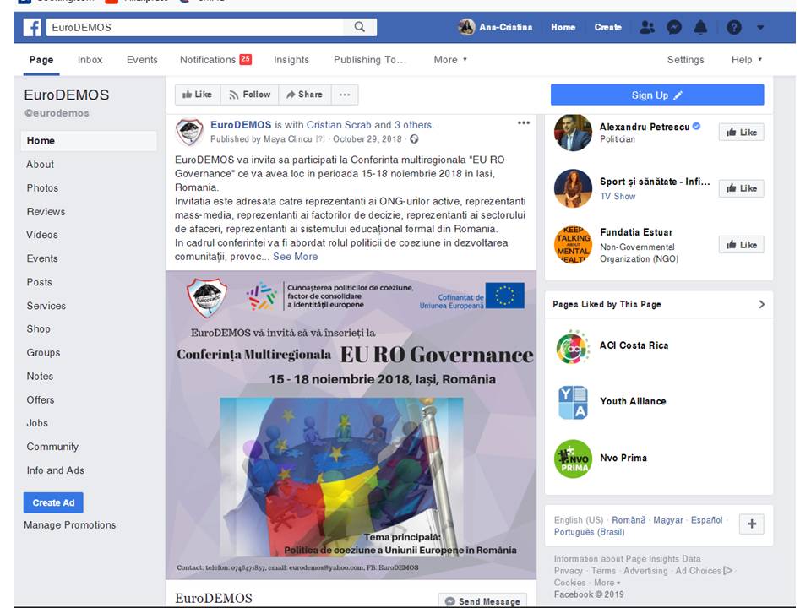Viewport: 811px width, 608px height.
Task: Open Manage Promotions link
Action: 70,524
